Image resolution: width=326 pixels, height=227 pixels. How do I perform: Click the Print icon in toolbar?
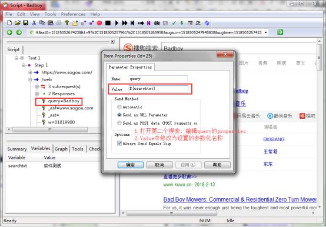coord(59,23)
